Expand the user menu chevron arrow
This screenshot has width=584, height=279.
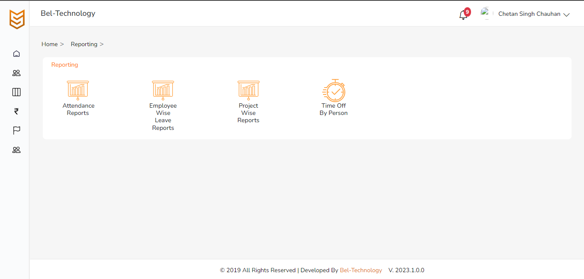point(566,15)
